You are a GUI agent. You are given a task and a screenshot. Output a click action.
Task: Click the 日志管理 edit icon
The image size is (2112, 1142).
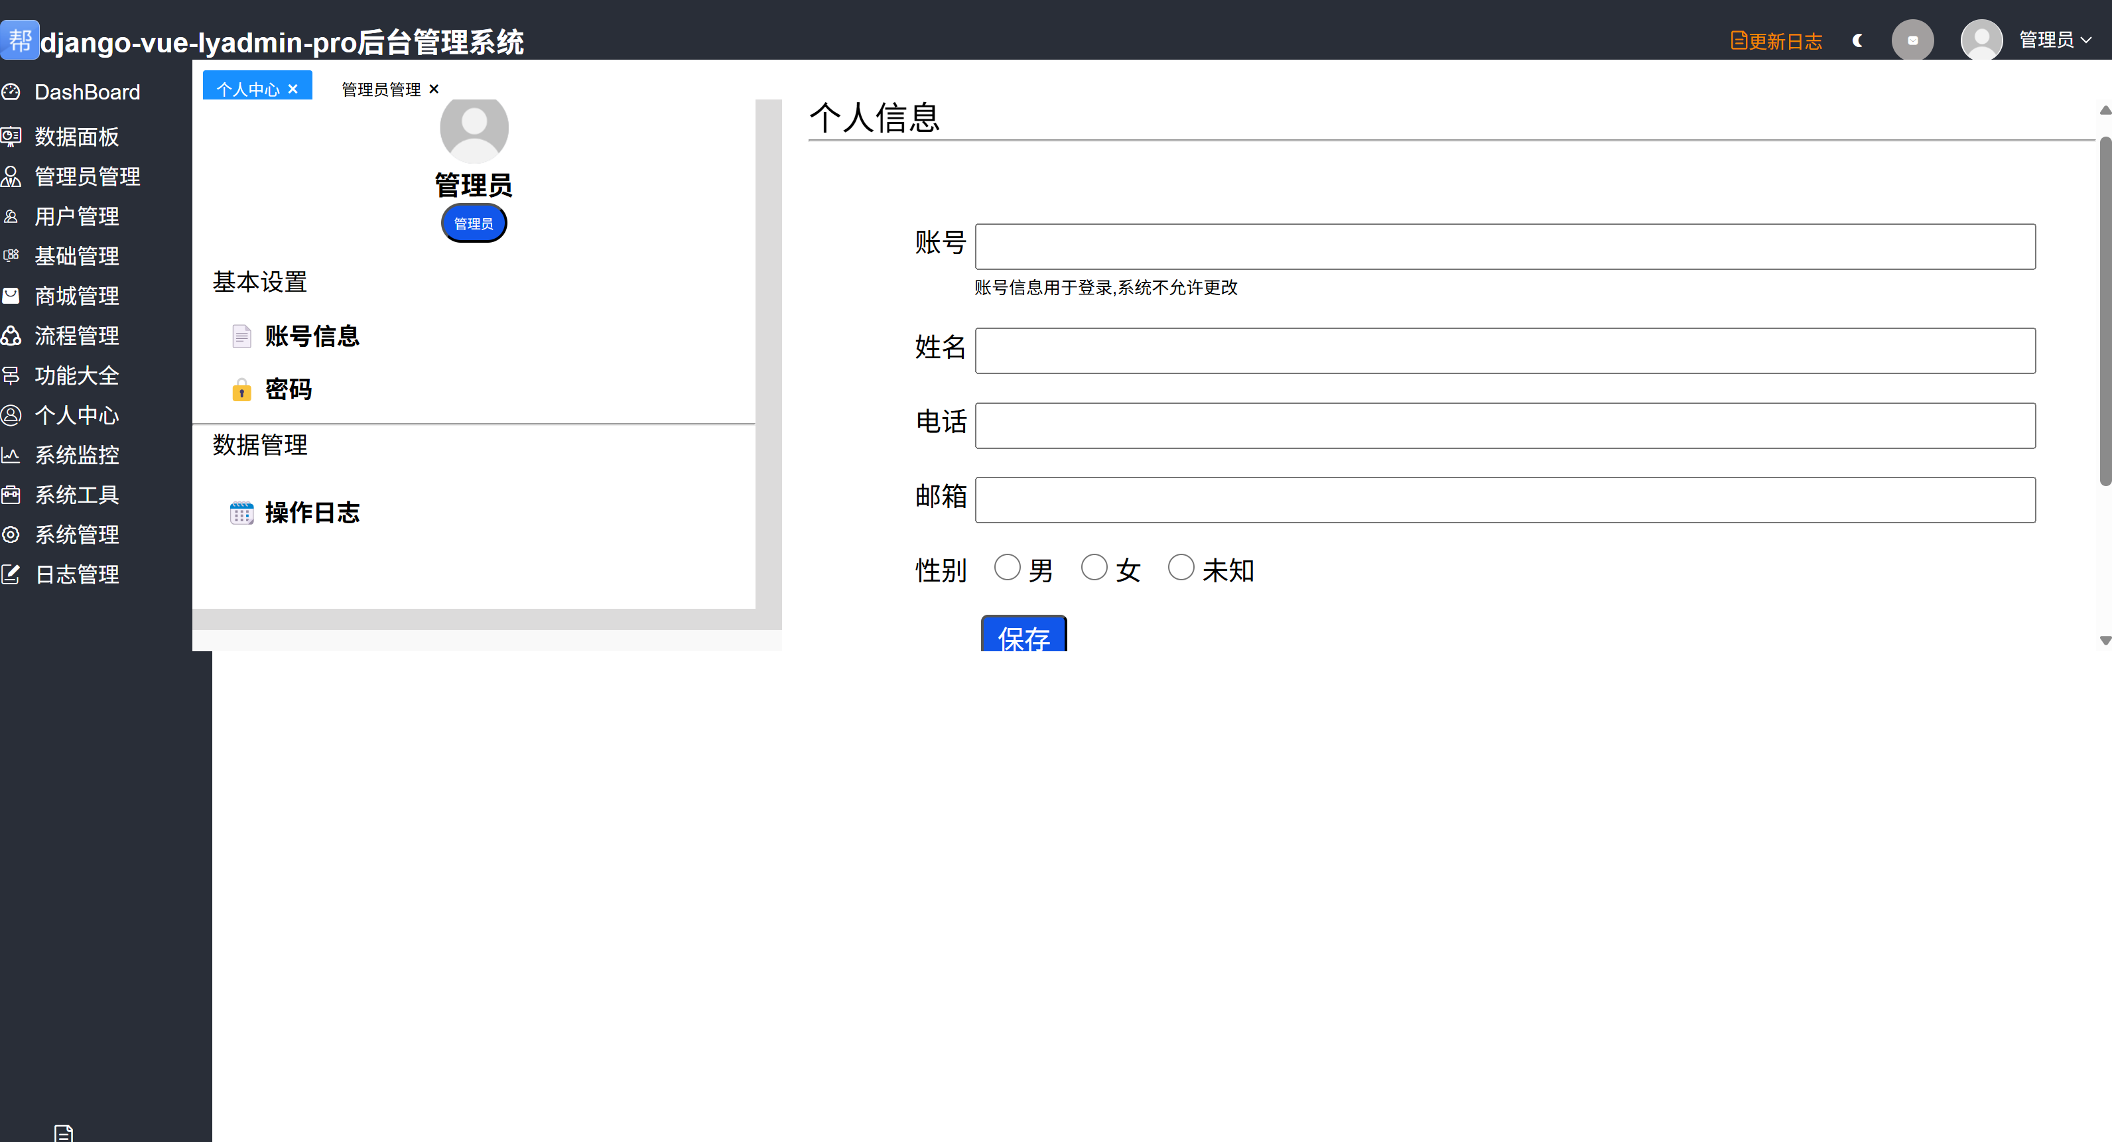[x=11, y=575]
